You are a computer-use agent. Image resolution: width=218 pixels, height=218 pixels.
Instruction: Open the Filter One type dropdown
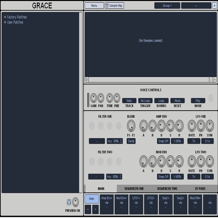coord(97,141)
